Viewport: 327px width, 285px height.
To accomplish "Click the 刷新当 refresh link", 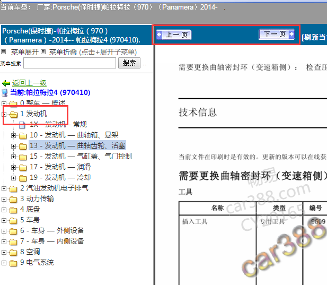I will pos(314,37).
